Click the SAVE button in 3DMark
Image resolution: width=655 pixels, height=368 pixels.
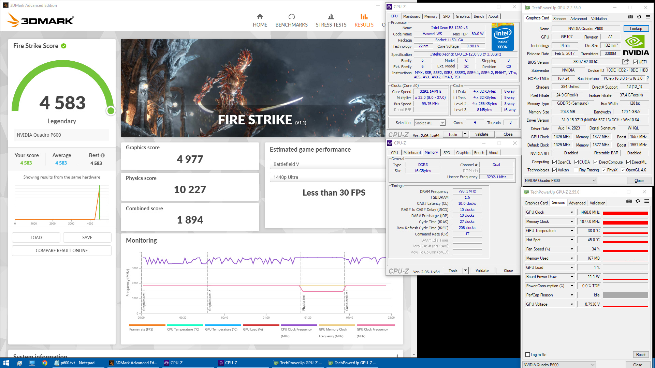(87, 237)
